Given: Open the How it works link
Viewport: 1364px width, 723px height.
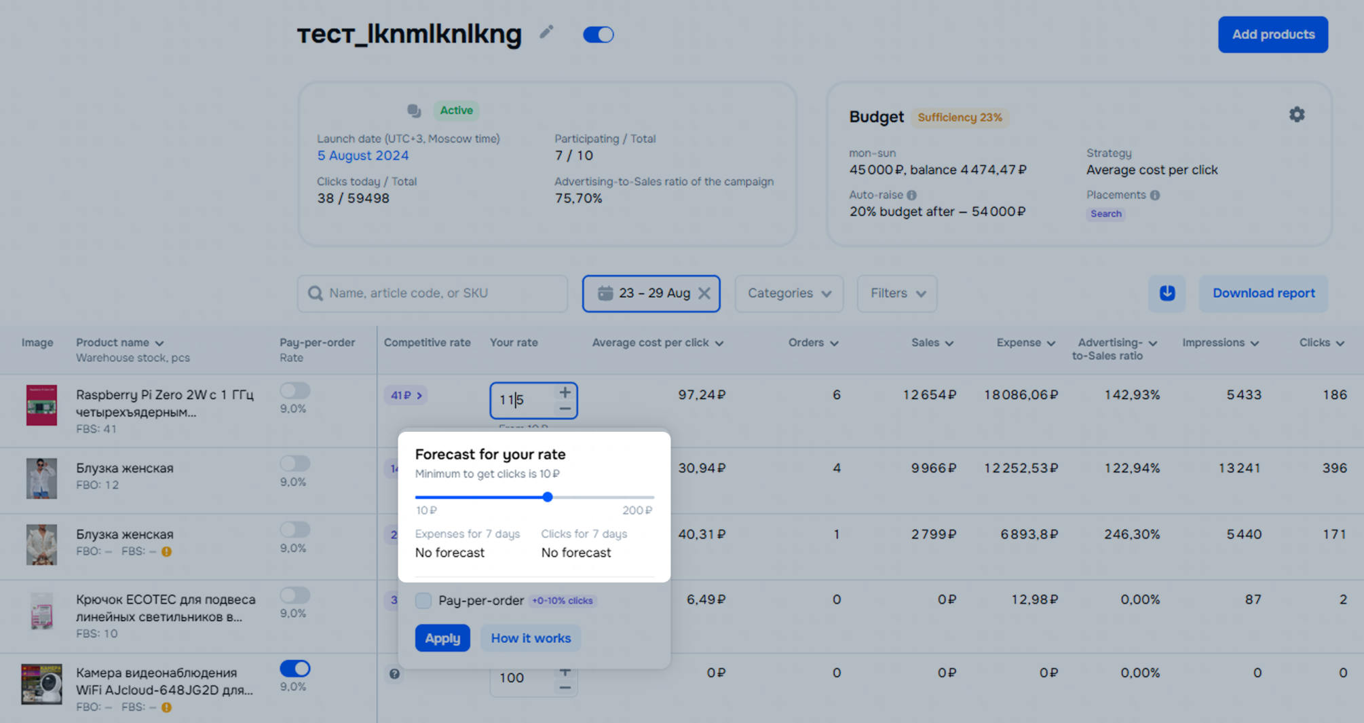Looking at the screenshot, I should click(x=531, y=638).
